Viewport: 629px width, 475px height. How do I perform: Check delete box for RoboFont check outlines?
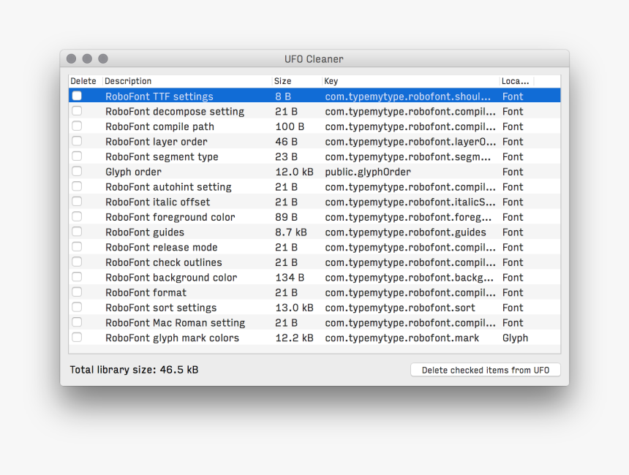[x=77, y=262]
